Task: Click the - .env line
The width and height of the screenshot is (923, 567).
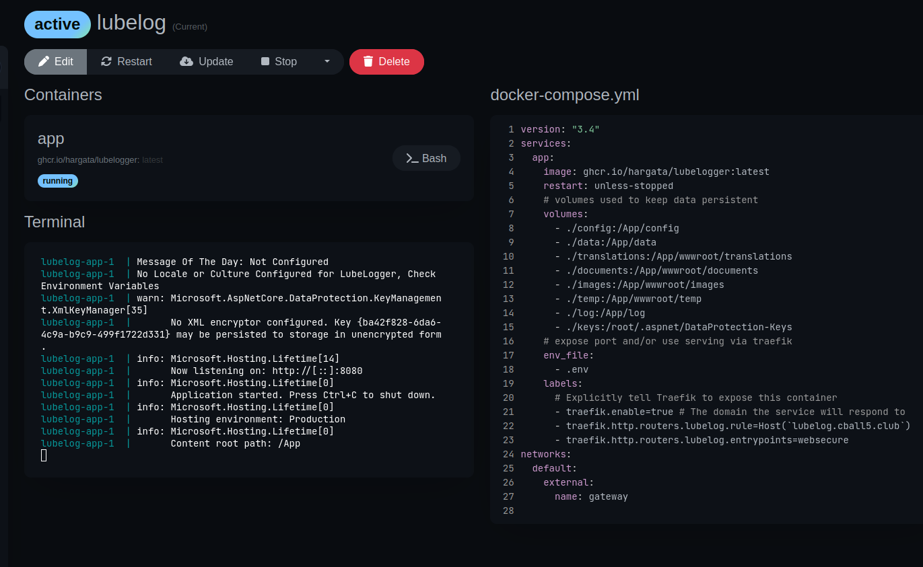Action: pos(572,369)
